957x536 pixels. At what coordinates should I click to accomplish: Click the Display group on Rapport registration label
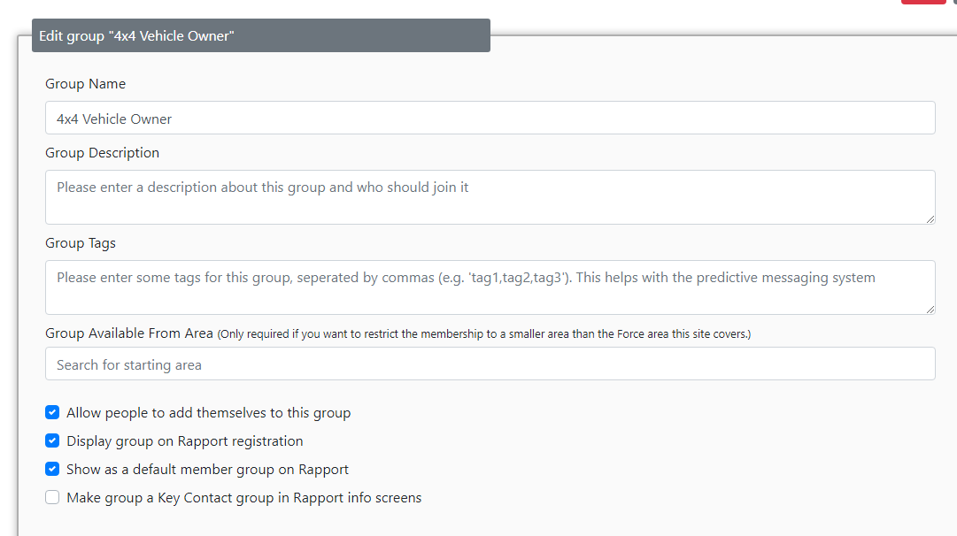pyautogui.click(x=185, y=440)
